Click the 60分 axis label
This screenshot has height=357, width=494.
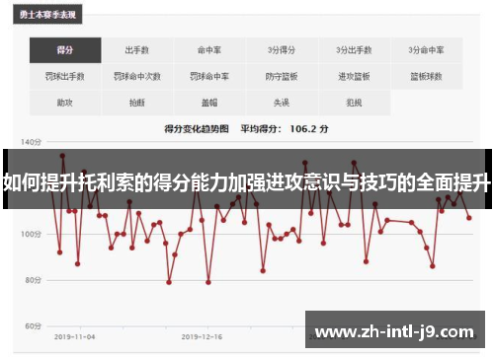tap(34, 326)
